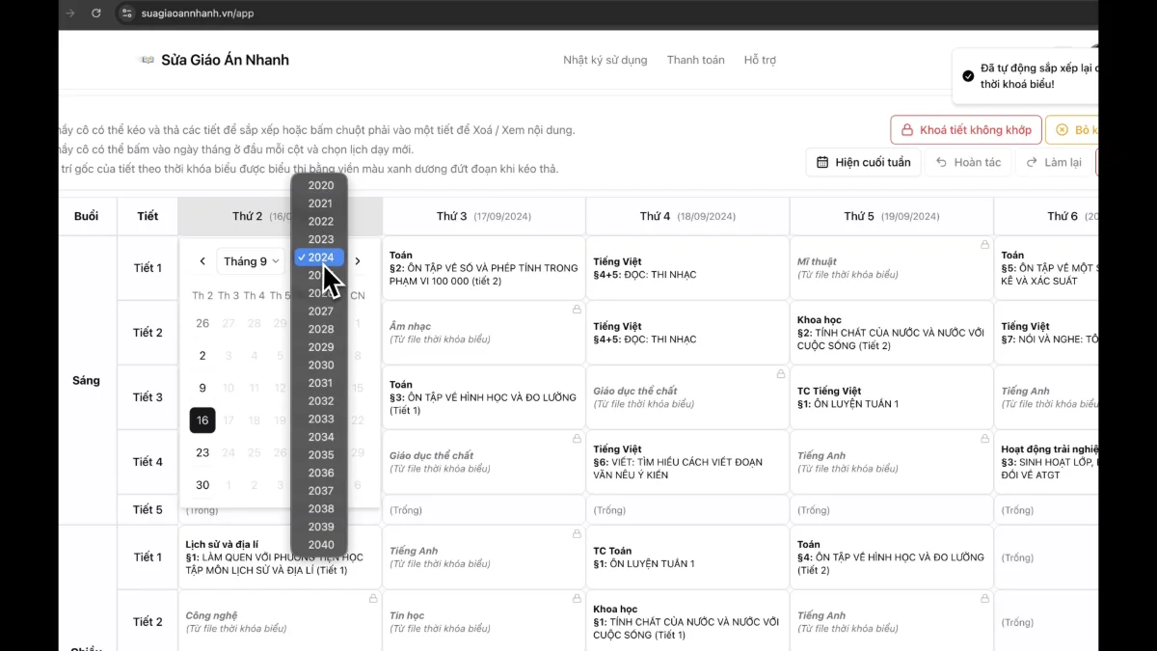Select year 2024 with the checkmark
This screenshot has height=651, width=1157.
click(319, 257)
